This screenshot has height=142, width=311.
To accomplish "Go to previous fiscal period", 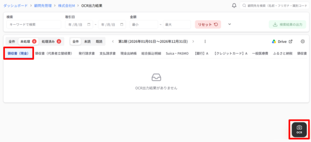I will pos(113,42).
